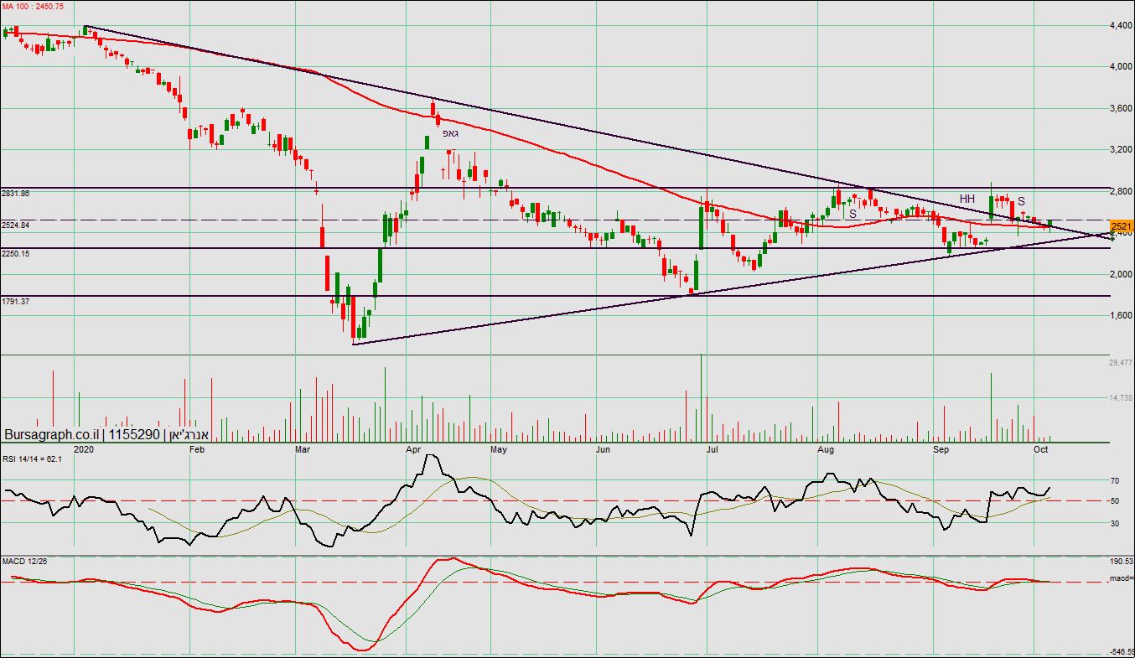Click the RSI 14/14 indicator label
Screen dimensions: 1135x658
point(31,458)
